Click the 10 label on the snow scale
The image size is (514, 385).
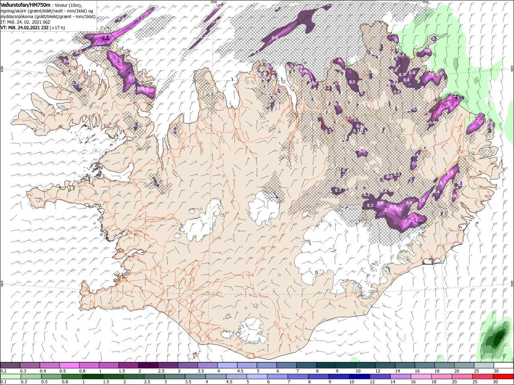358,371
